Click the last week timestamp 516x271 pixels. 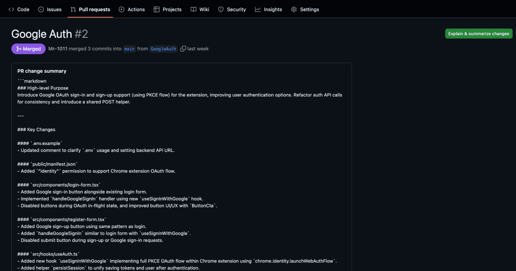point(198,49)
